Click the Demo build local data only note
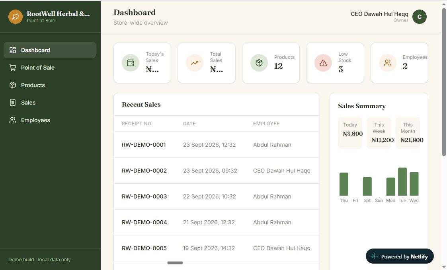 point(39,259)
